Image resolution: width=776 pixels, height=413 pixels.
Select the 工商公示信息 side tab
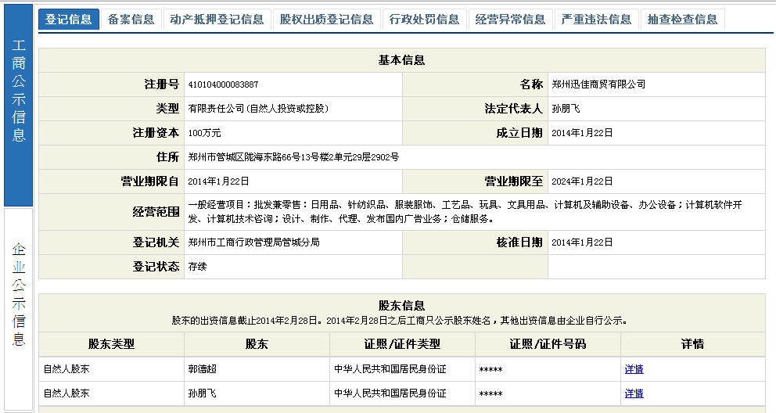click(18, 105)
